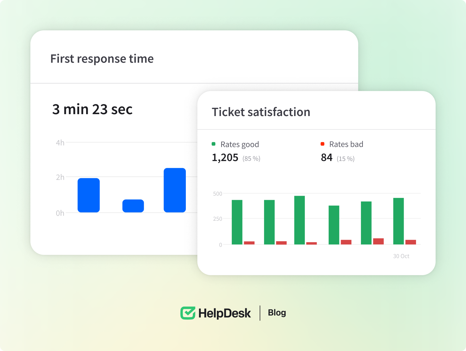Click the last green bar above 30 Oct
Viewport: 466px width, 351px height.
tap(398, 221)
